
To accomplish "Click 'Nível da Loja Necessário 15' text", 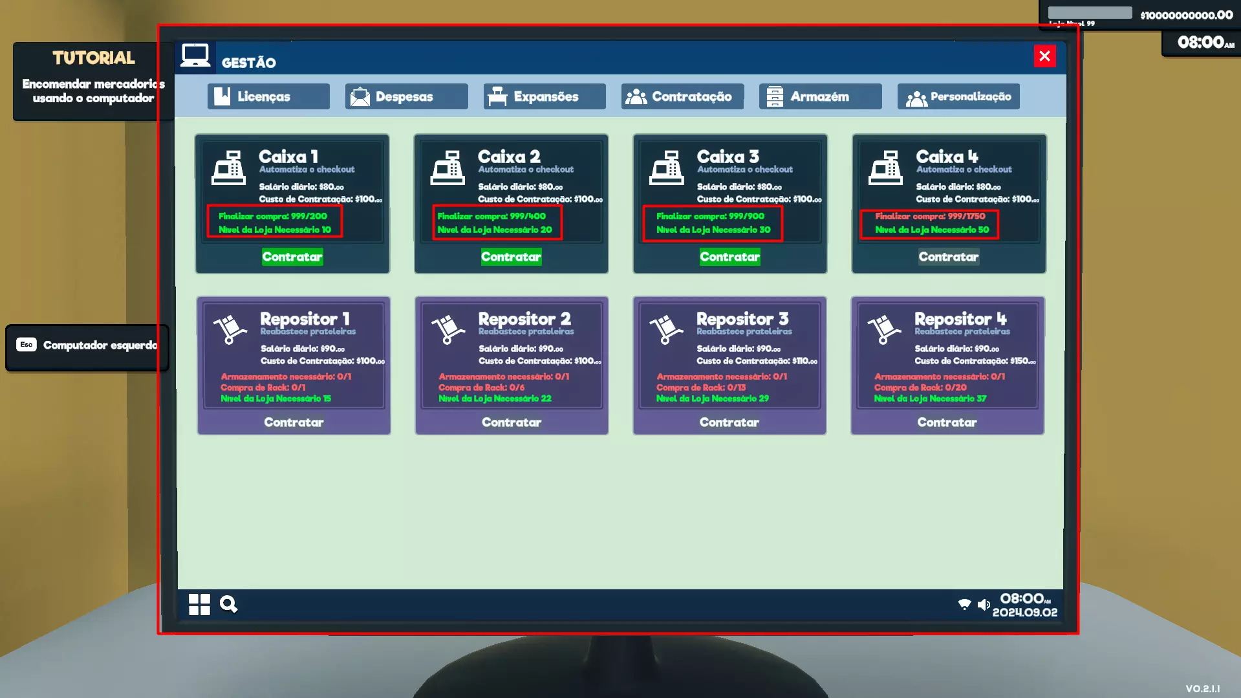I will pos(275,398).
